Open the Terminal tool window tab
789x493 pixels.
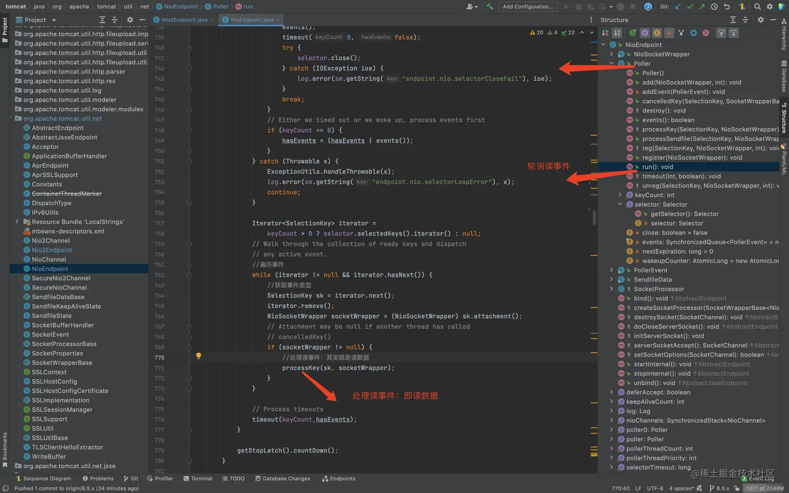point(198,478)
